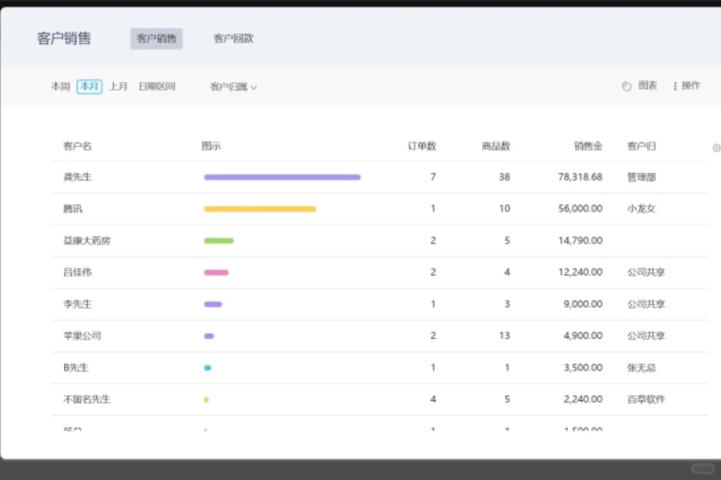Open the 图表 chart view icon
Viewport: 721px width, 480px height.
626,87
